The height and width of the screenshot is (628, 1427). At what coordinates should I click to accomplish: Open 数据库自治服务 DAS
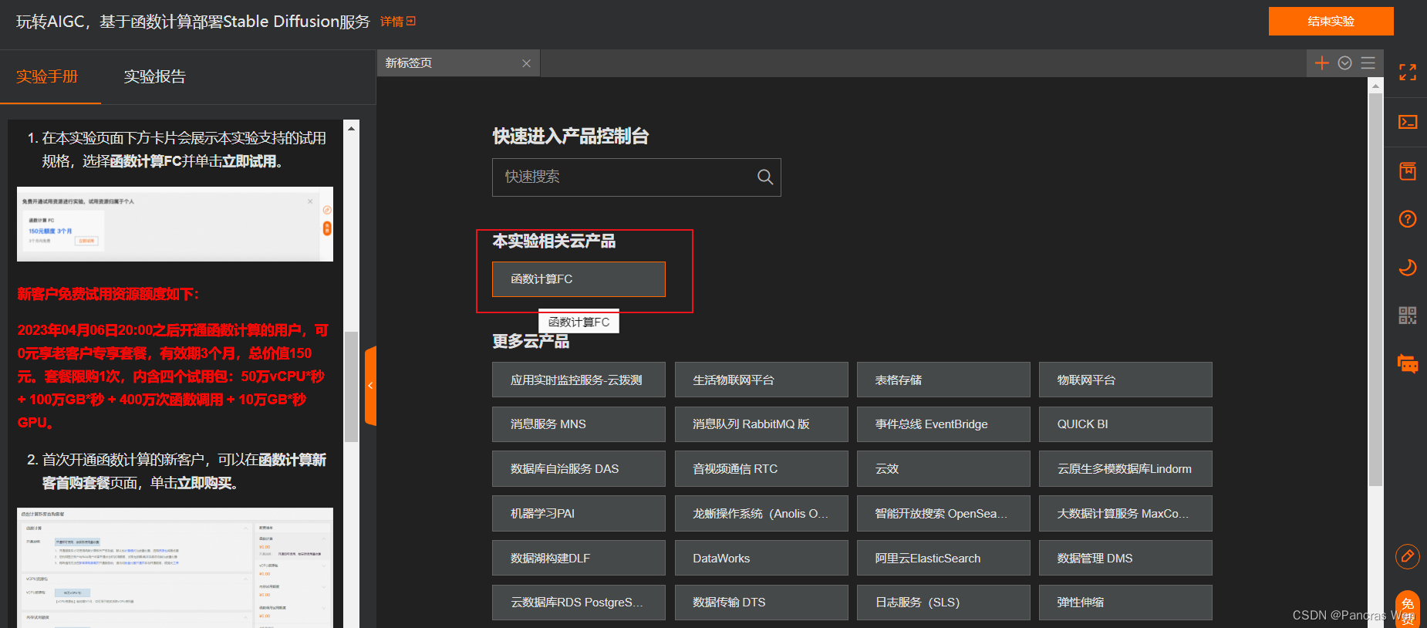pos(579,469)
